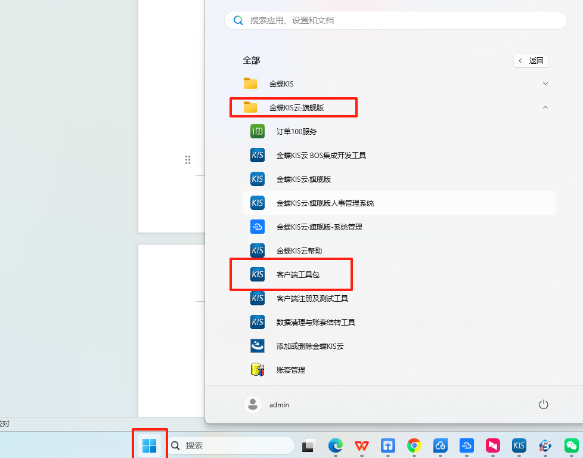Click the 订单100服务 label
Image resolution: width=583 pixels, height=458 pixels.
tap(296, 131)
